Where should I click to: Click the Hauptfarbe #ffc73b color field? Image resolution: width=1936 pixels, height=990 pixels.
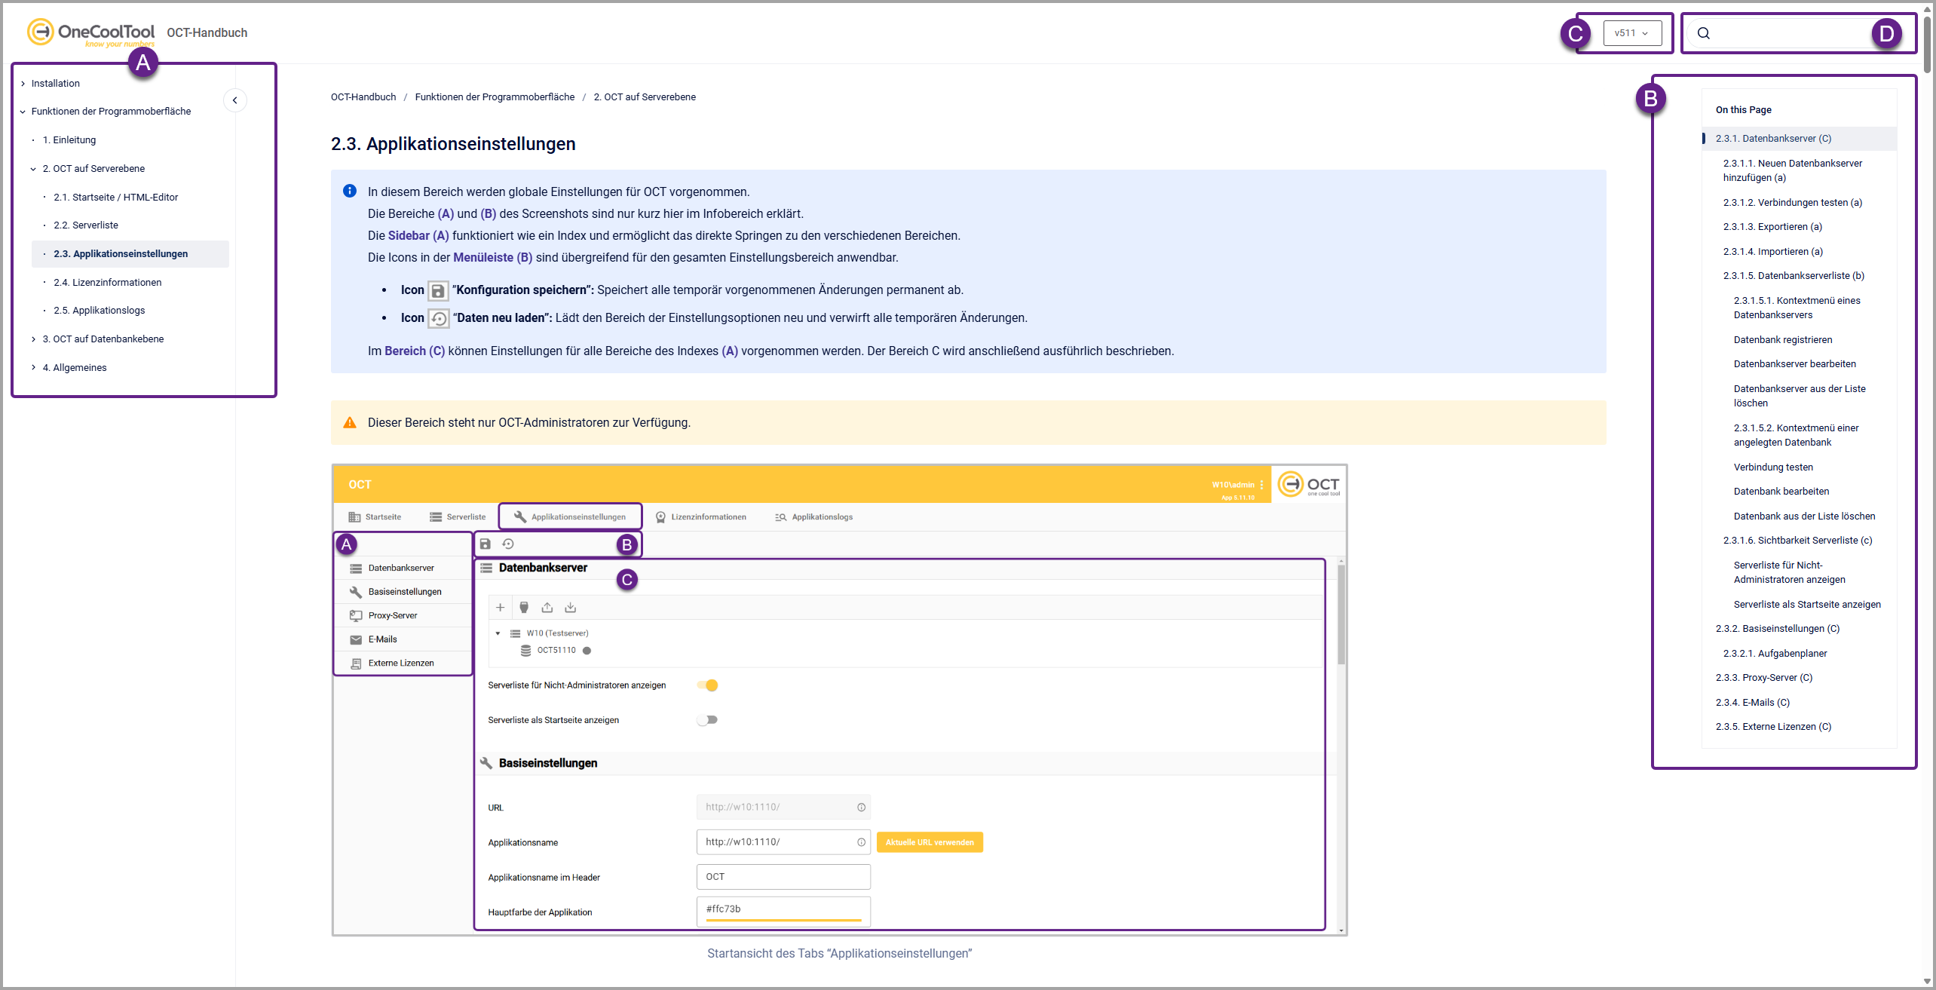click(x=783, y=909)
